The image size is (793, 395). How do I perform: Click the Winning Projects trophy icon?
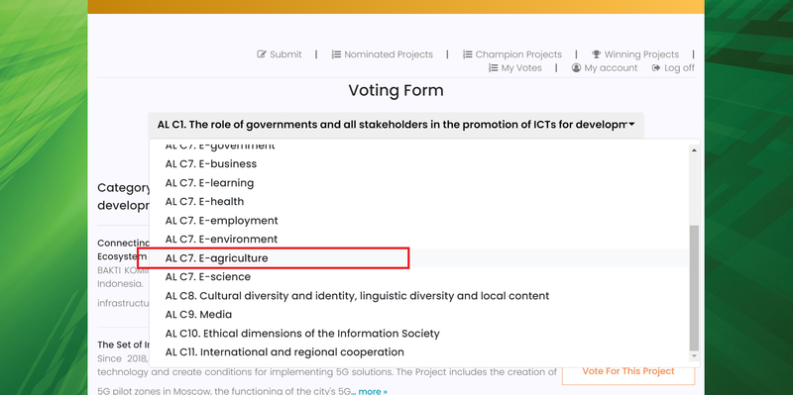(597, 54)
